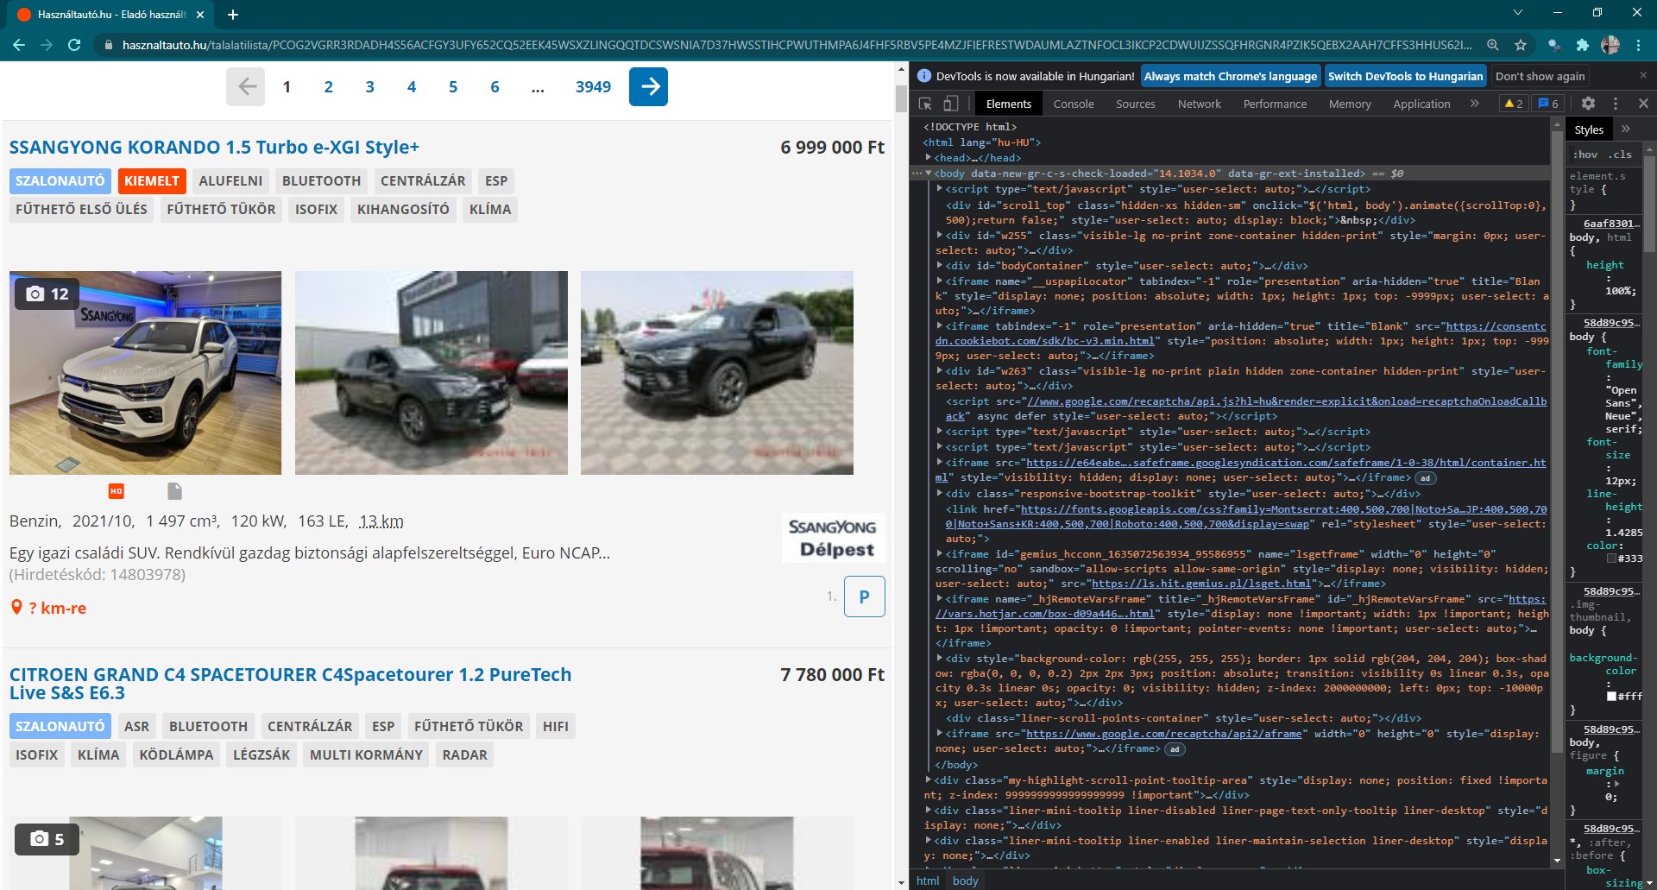
Task: Click the parking P button in Korando listing
Action: 864,596
